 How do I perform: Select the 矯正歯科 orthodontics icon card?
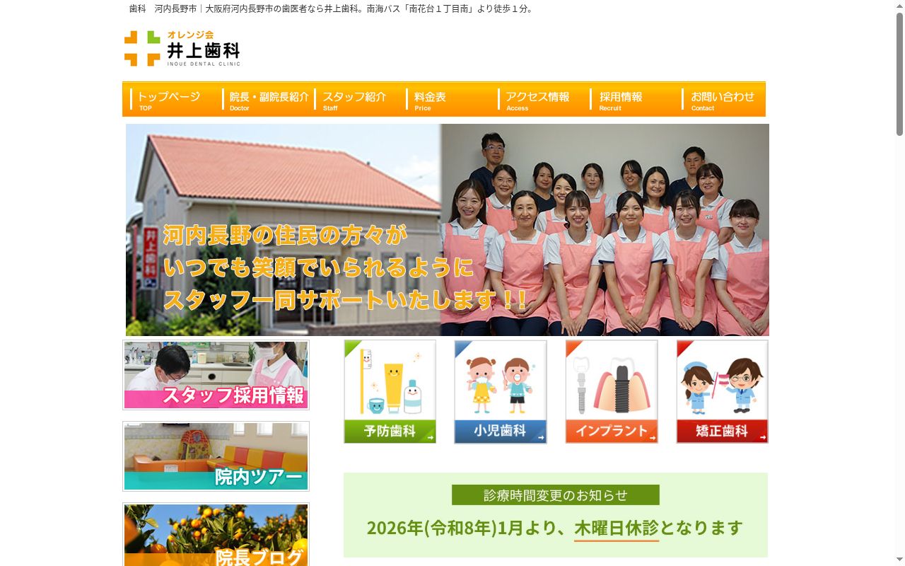722,392
